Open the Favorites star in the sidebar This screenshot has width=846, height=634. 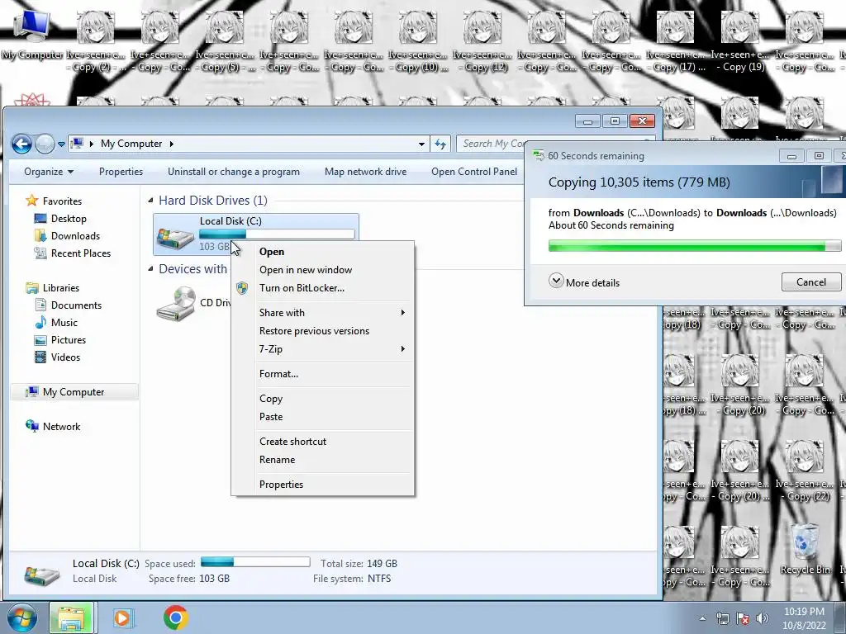(32, 201)
